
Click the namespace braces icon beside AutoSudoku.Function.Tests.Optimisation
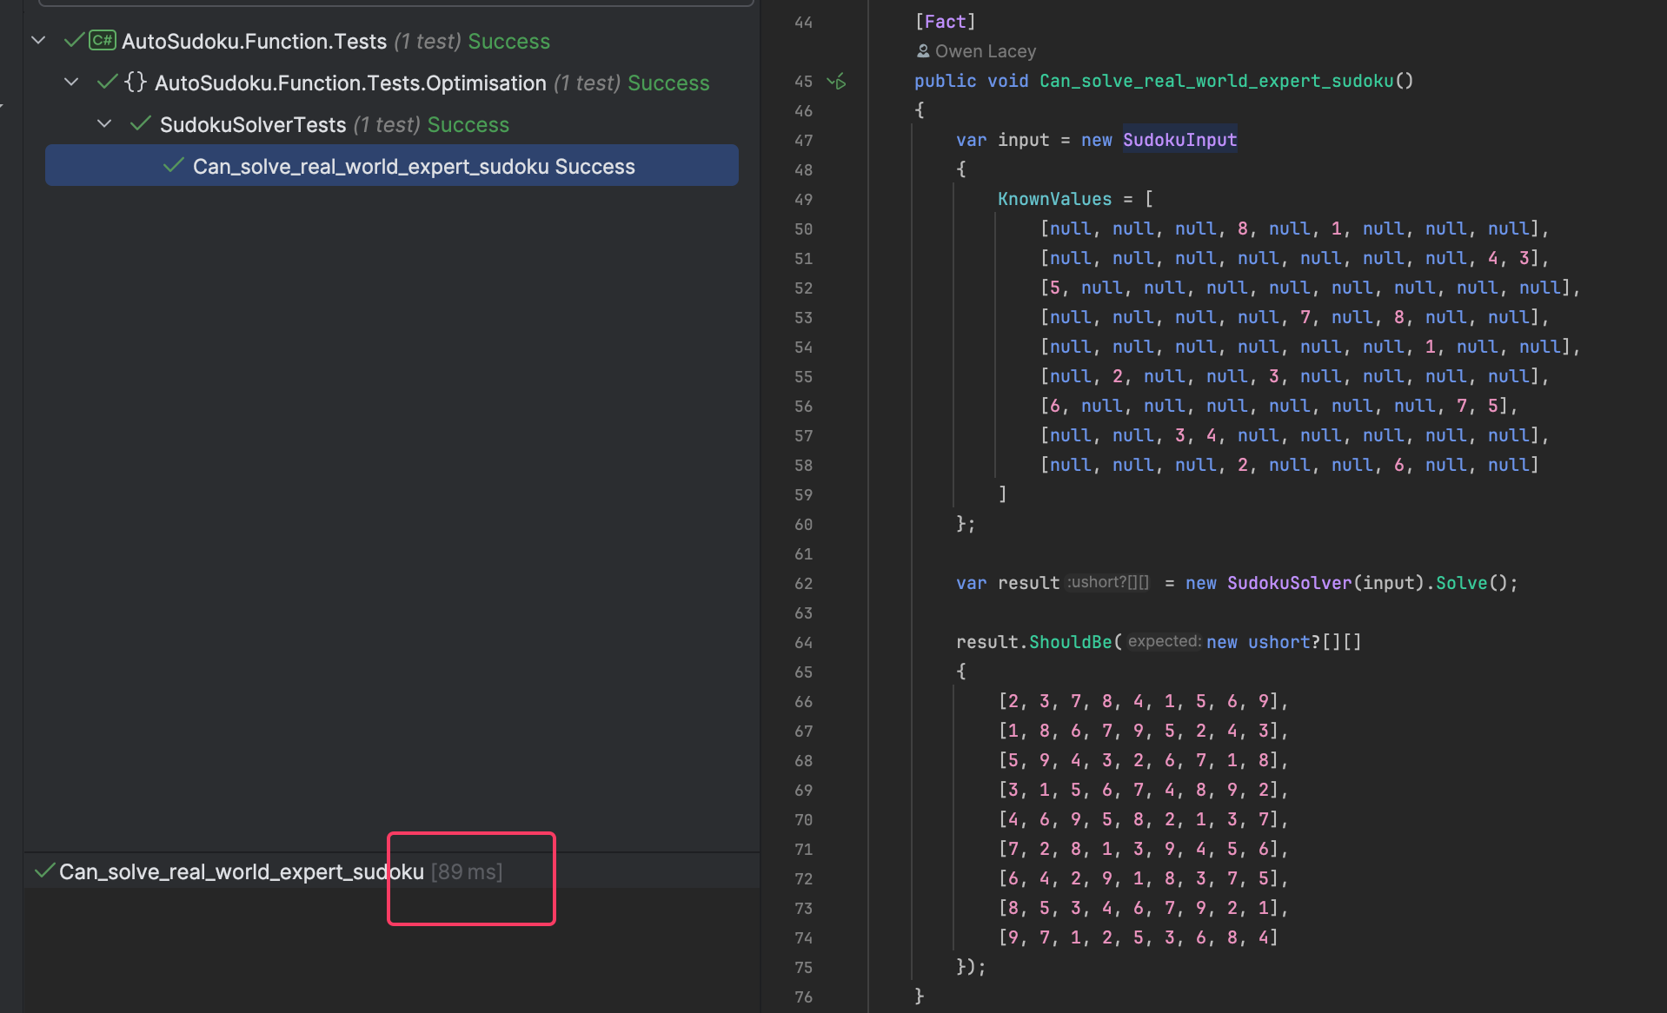pyautogui.click(x=135, y=82)
